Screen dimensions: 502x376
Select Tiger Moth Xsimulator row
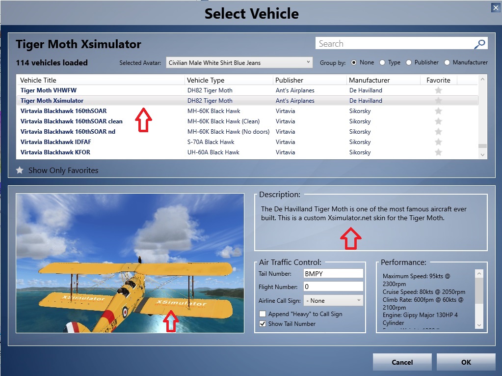(247, 101)
